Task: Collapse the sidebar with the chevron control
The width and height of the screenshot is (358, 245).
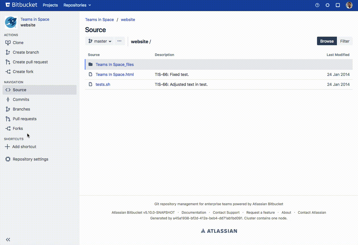Action: pos(8,240)
